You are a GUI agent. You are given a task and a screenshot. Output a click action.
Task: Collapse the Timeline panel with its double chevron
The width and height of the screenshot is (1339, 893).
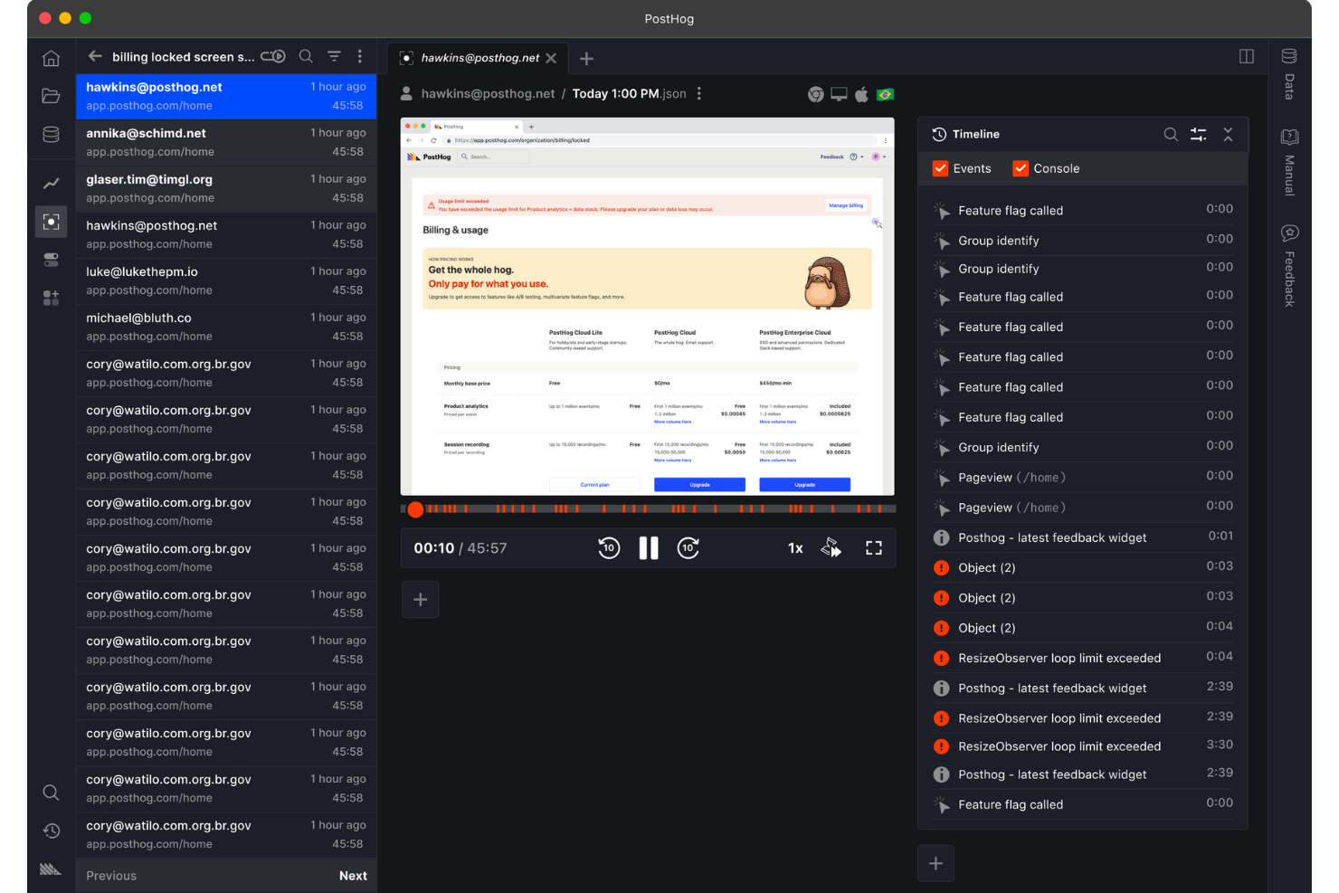click(x=1228, y=134)
